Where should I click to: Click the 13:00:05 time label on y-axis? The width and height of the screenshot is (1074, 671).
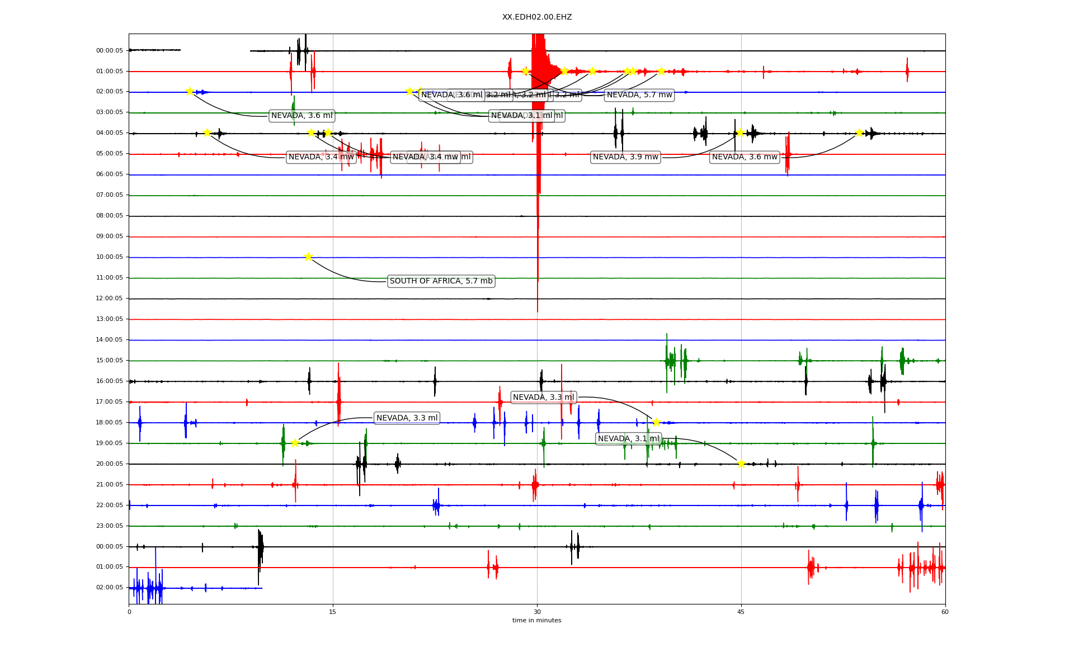(x=110, y=319)
